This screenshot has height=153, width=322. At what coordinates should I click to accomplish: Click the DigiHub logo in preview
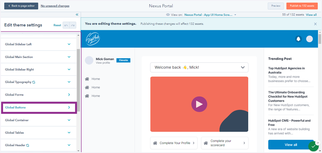tap(93, 39)
